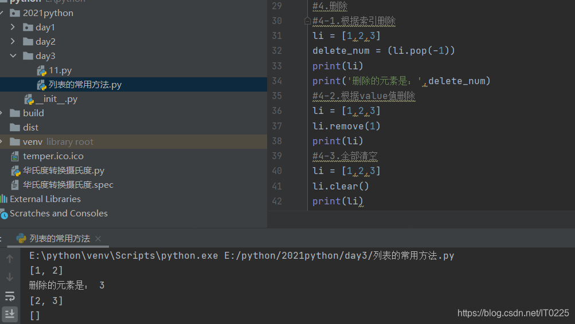Click code 'delete_num = (li.pop(-1))'

(384, 50)
